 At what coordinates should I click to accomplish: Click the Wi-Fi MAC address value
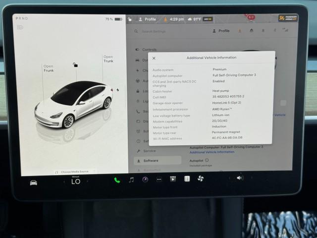click(227, 138)
